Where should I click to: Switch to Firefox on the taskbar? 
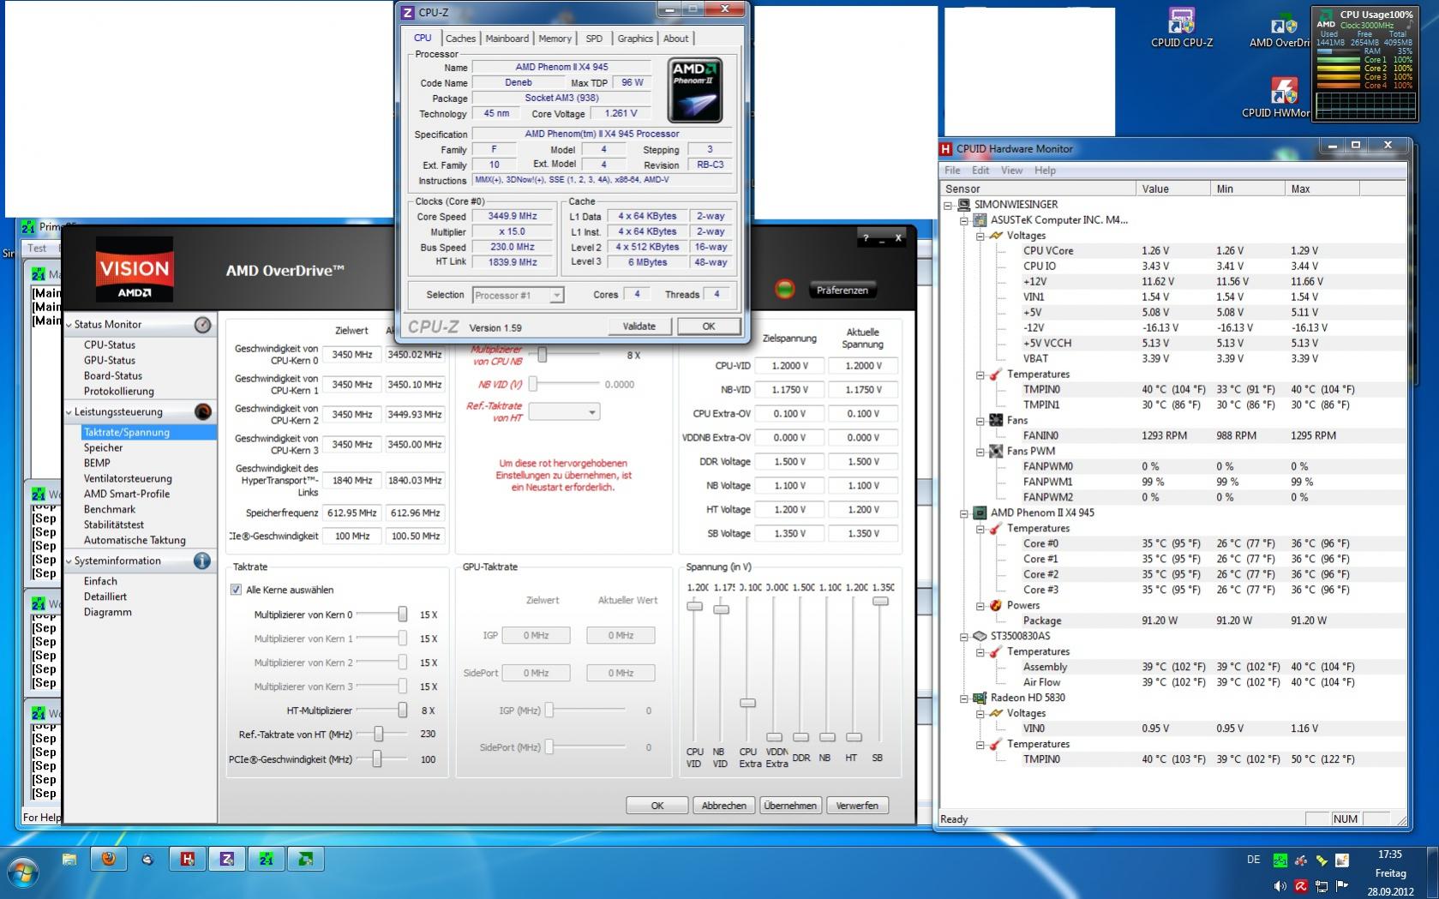point(109,858)
